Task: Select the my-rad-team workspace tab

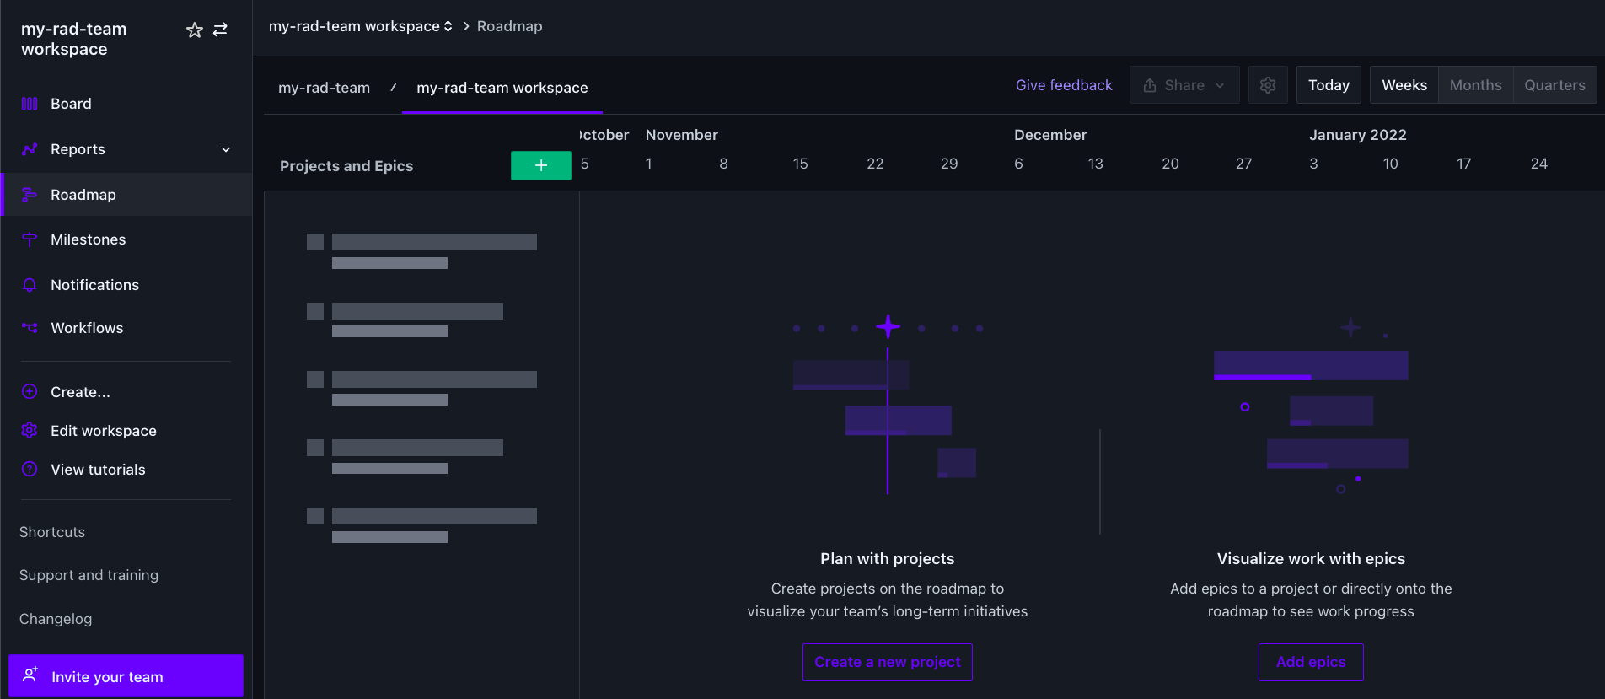Action: coord(502,88)
